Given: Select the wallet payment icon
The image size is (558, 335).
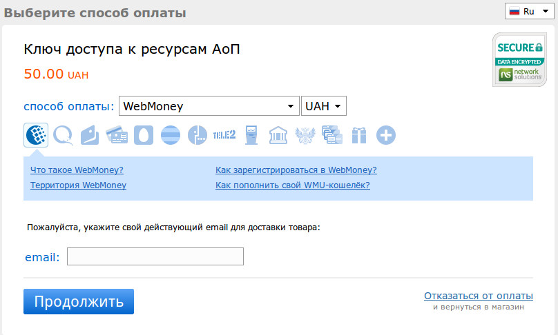Looking at the screenshot, I should [x=89, y=134].
